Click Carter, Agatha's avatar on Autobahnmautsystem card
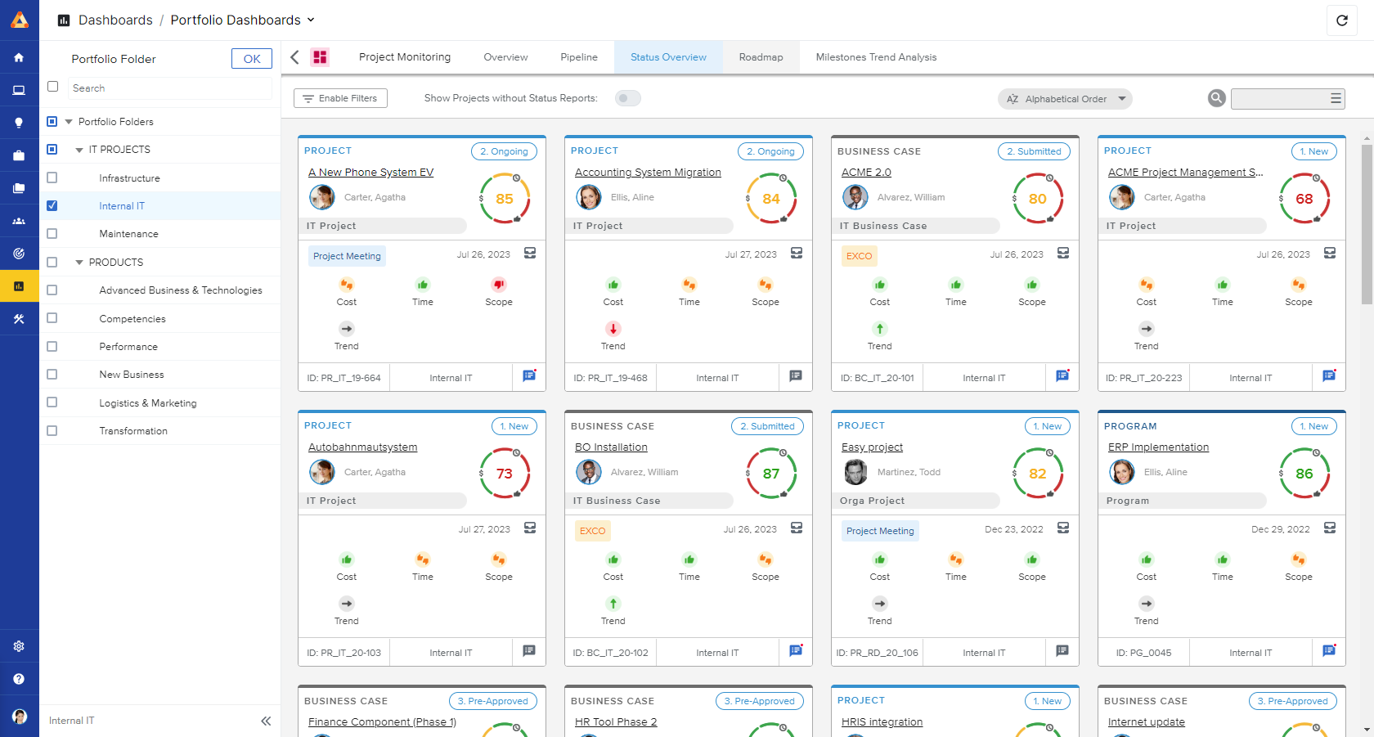1374x737 pixels. tap(322, 472)
